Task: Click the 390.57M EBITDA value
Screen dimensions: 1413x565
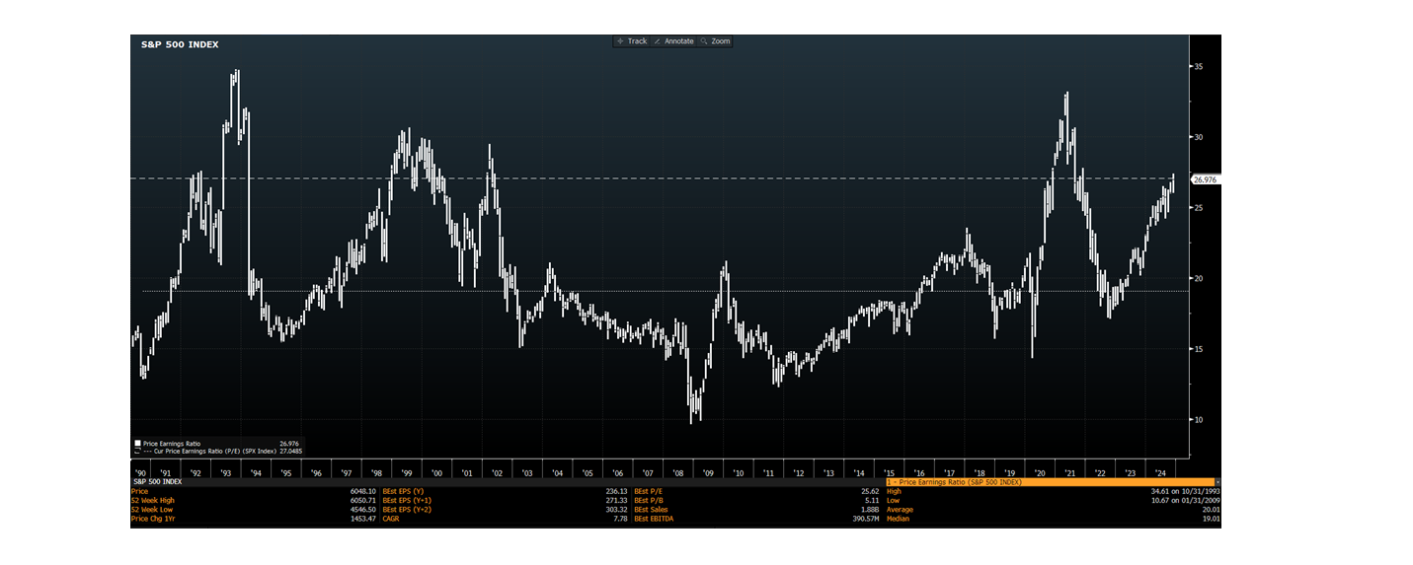Action: click(x=864, y=518)
